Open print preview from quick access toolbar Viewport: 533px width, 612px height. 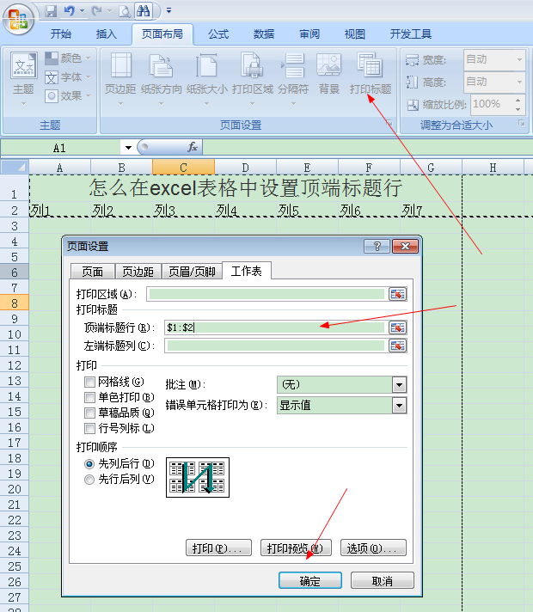point(125,11)
